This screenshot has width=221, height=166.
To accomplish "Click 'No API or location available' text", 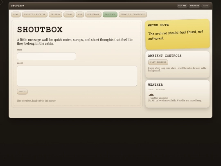I will tap(175, 100).
